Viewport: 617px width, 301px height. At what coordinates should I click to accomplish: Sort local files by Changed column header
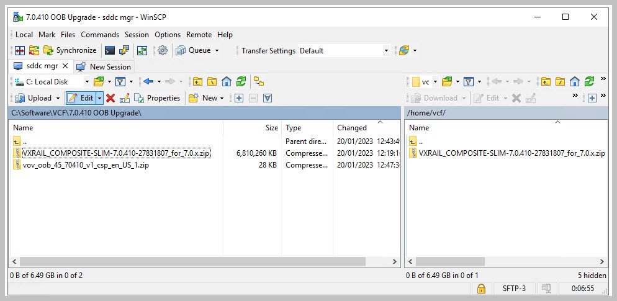pyautogui.click(x=366, y=127)
